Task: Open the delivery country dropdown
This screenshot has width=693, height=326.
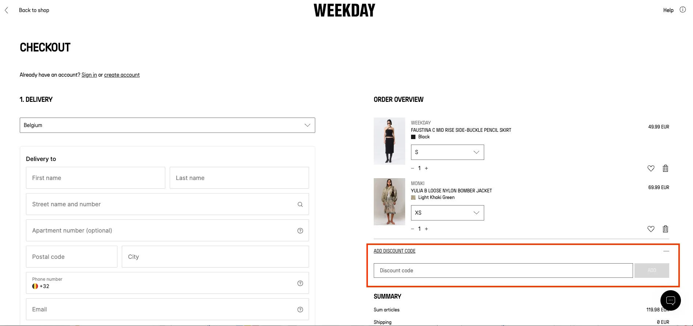Action: pos(167,125)
